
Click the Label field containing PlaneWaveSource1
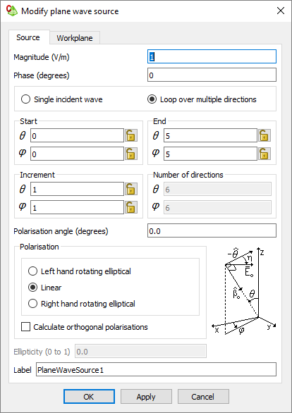(157, 369)
